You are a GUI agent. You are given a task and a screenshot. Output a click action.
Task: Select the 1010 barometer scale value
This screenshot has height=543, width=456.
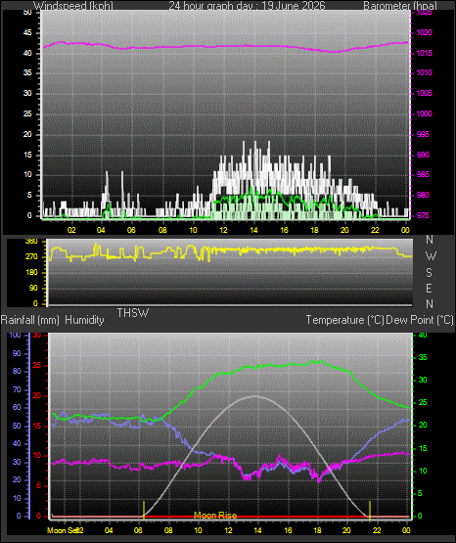click(424, 72)
